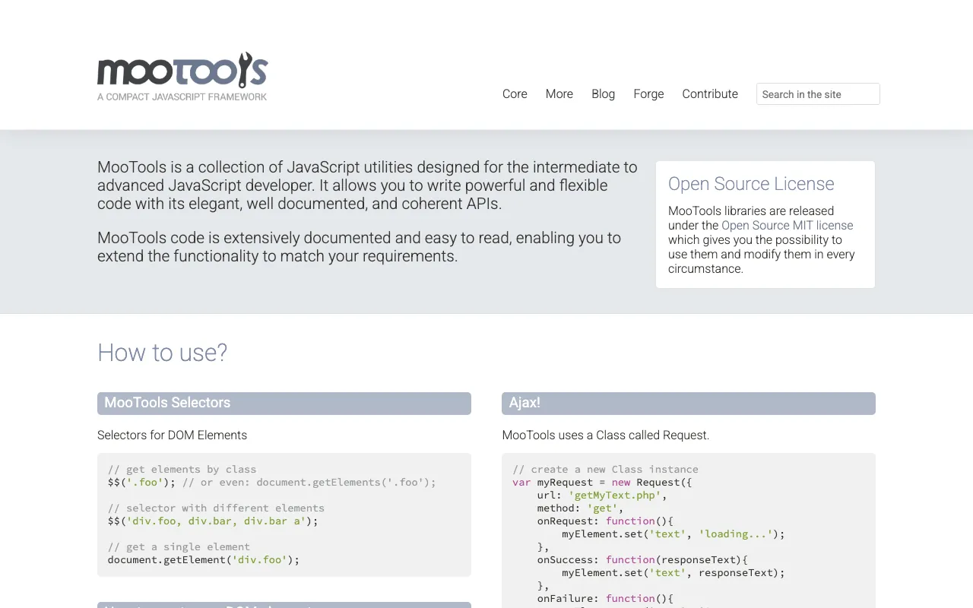Screen dimensions: 973x608
Task: Click the // get a single element comment
Action: tap(179, 547)
